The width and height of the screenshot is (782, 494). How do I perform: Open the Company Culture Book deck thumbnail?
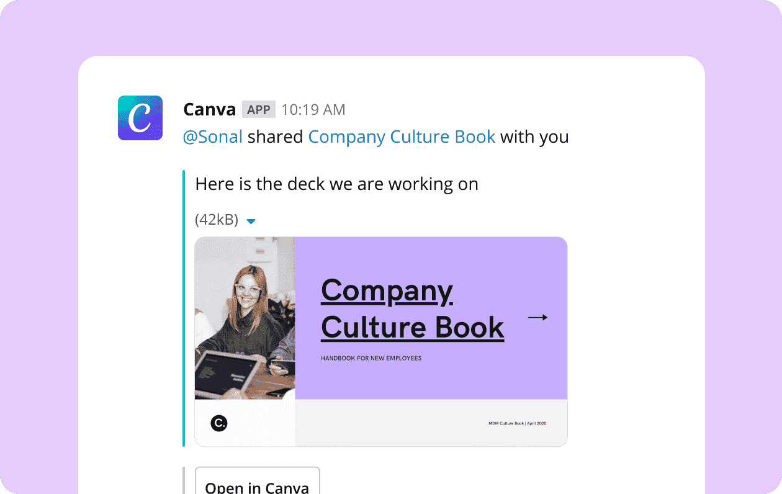[380, 340]
